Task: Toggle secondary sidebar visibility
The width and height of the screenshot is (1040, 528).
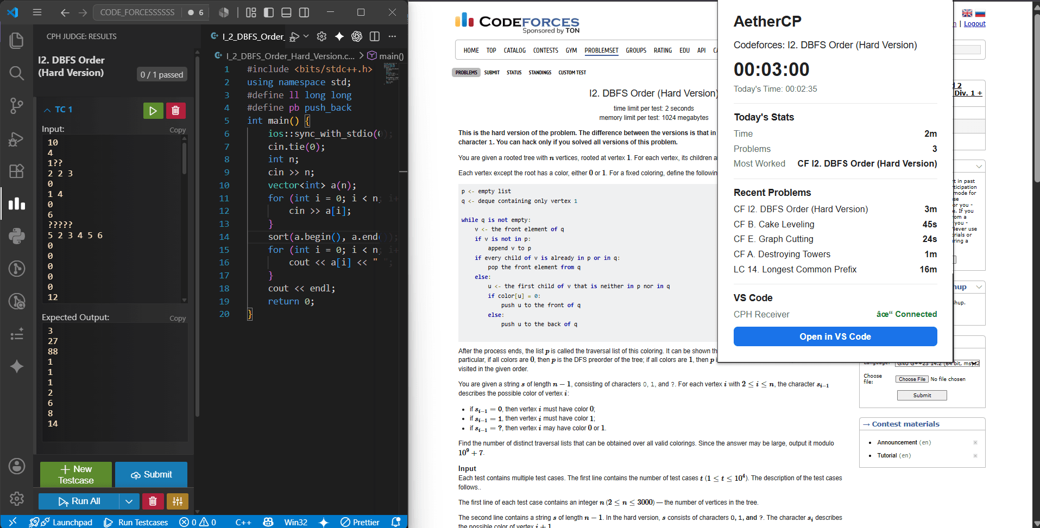Action: (x=304, y=12)
